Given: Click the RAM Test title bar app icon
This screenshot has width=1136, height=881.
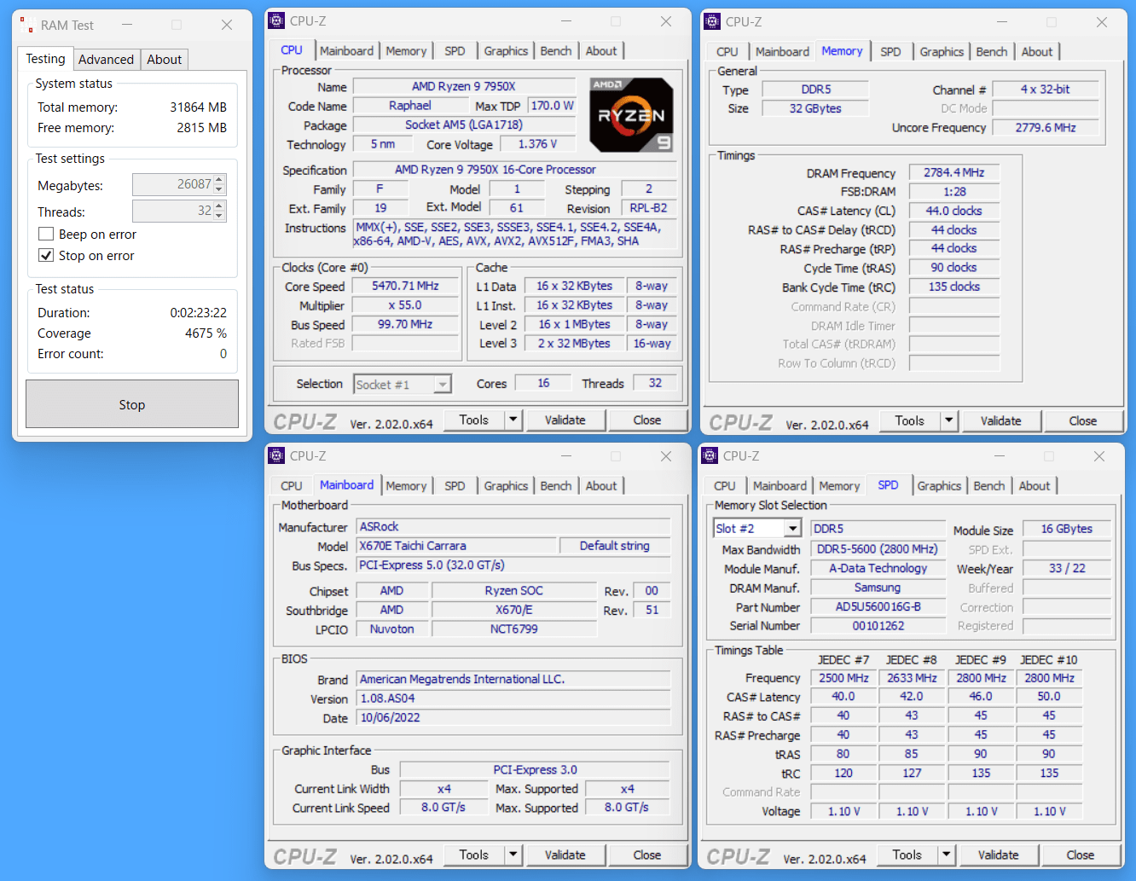Looking at the screenshot, I should [26, 26].
